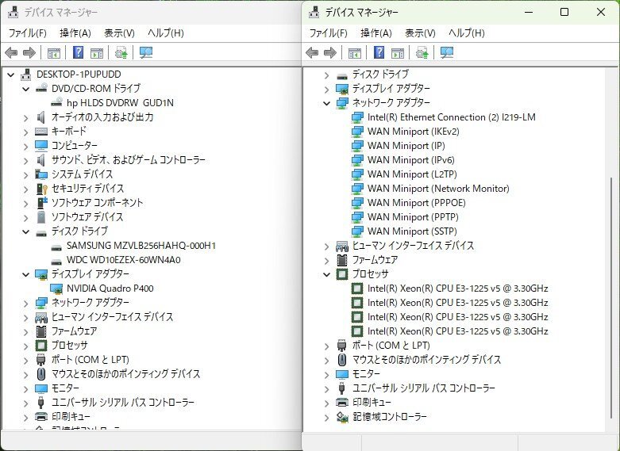
Task: Open ファイル(F) menu in right window
Action: [328, 33]
